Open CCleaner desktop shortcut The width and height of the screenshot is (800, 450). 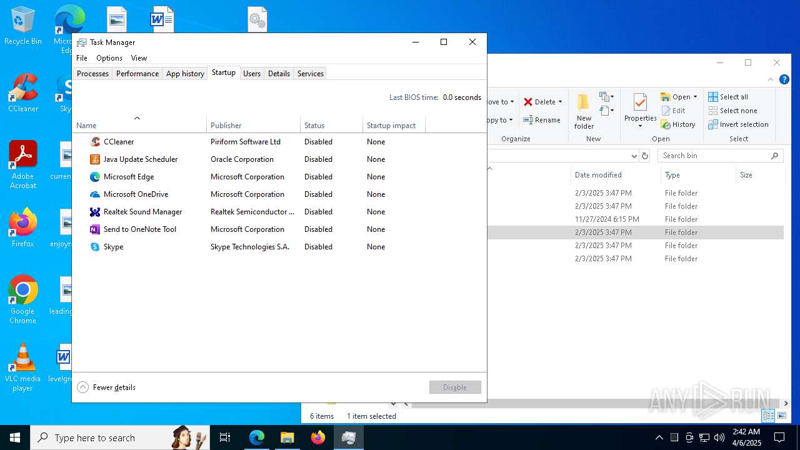pyautogui.click(x=22, y=93)
